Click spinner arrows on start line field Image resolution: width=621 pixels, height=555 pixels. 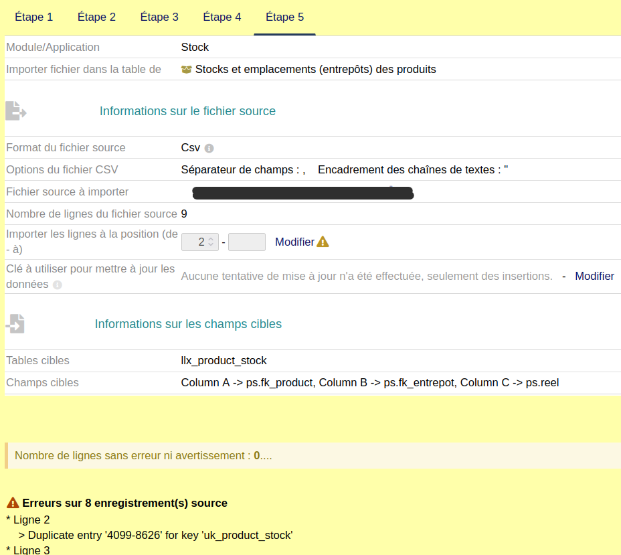(x=211, y=242)
